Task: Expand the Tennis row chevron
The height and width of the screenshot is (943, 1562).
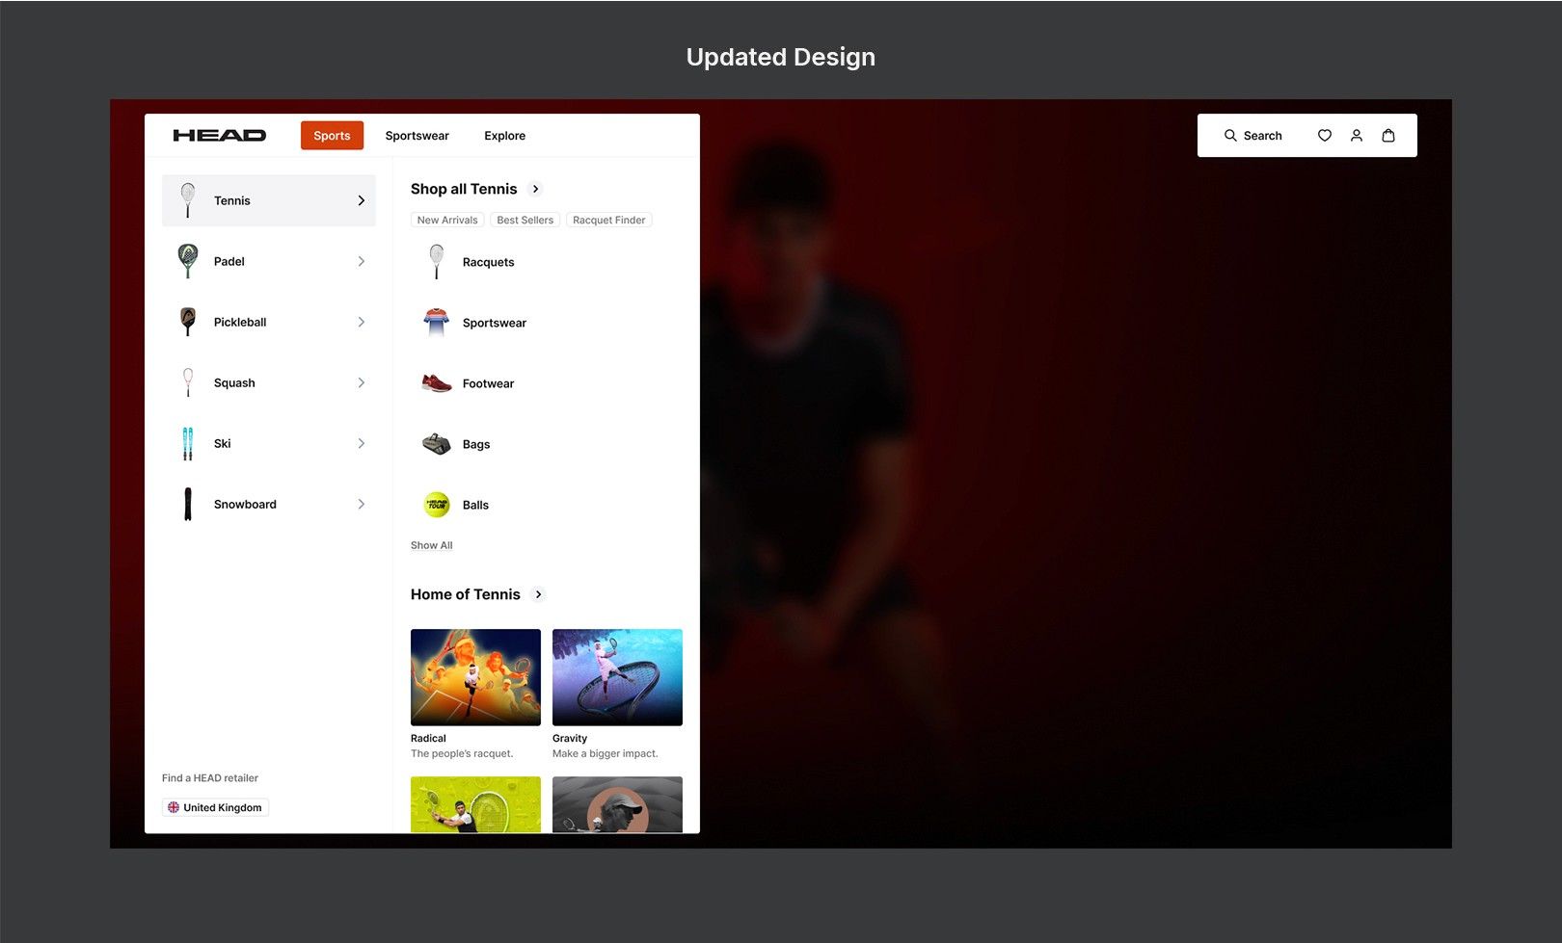Action: tap(362, 200)
